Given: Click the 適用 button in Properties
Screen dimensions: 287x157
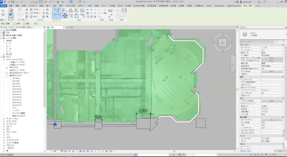Looking at the screenshot, I should [x=280, y=151].
